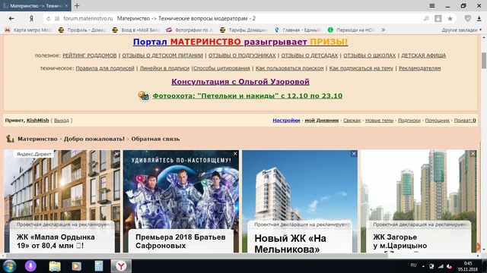Open Yandex home via the Я icon
The image size is (487, 273).
pos(31,18)
